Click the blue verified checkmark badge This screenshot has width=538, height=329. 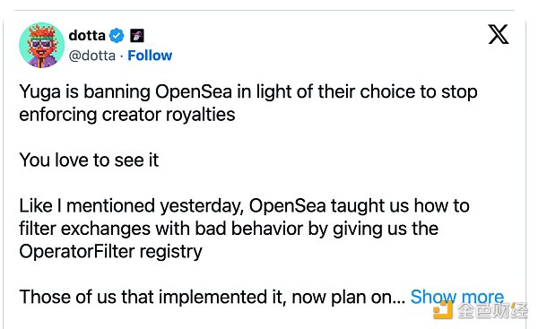117,35
